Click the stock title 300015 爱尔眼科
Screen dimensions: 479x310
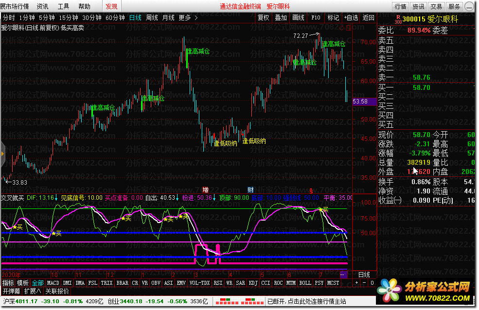430,19
